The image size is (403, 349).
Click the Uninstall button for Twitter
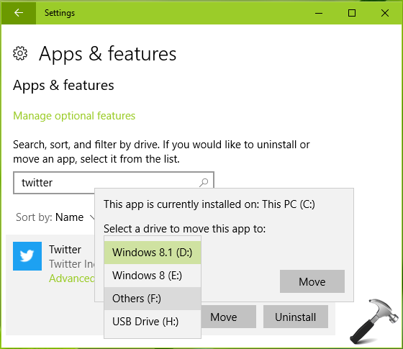click(x=296, y=317)
